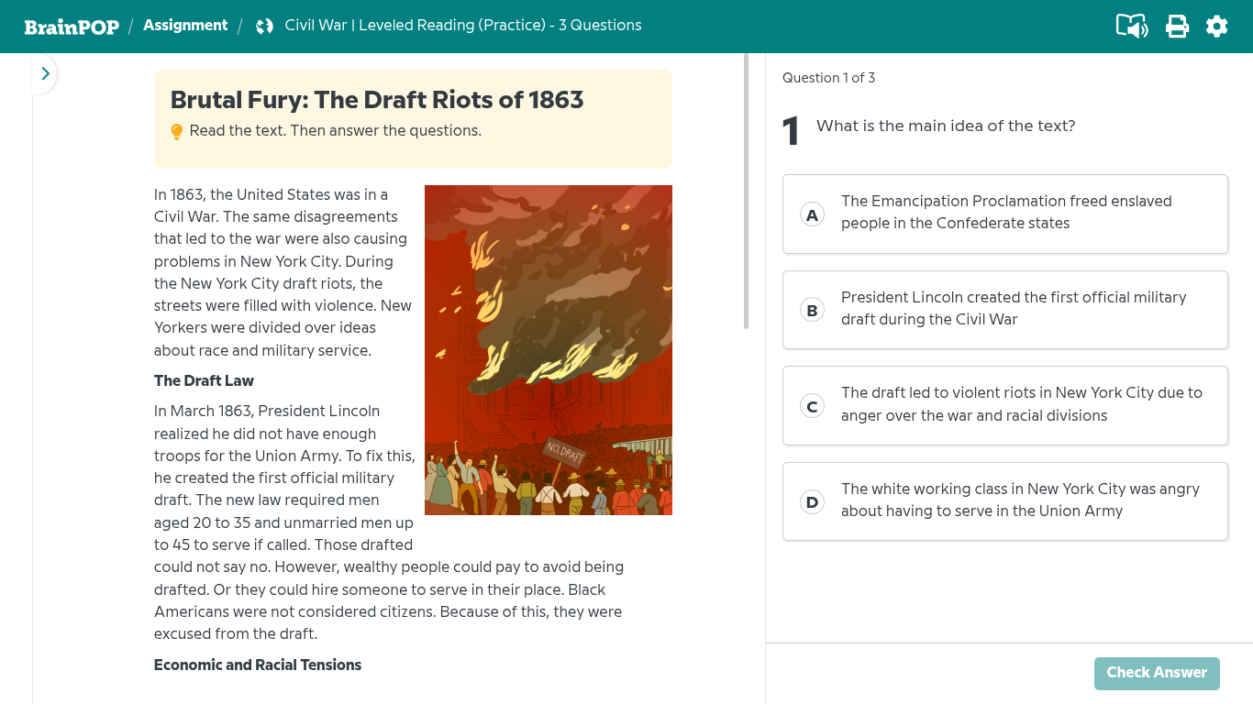Click the President Lincoln draft answer text
Screen dimensions: 1253x704
click(1014, 308)
